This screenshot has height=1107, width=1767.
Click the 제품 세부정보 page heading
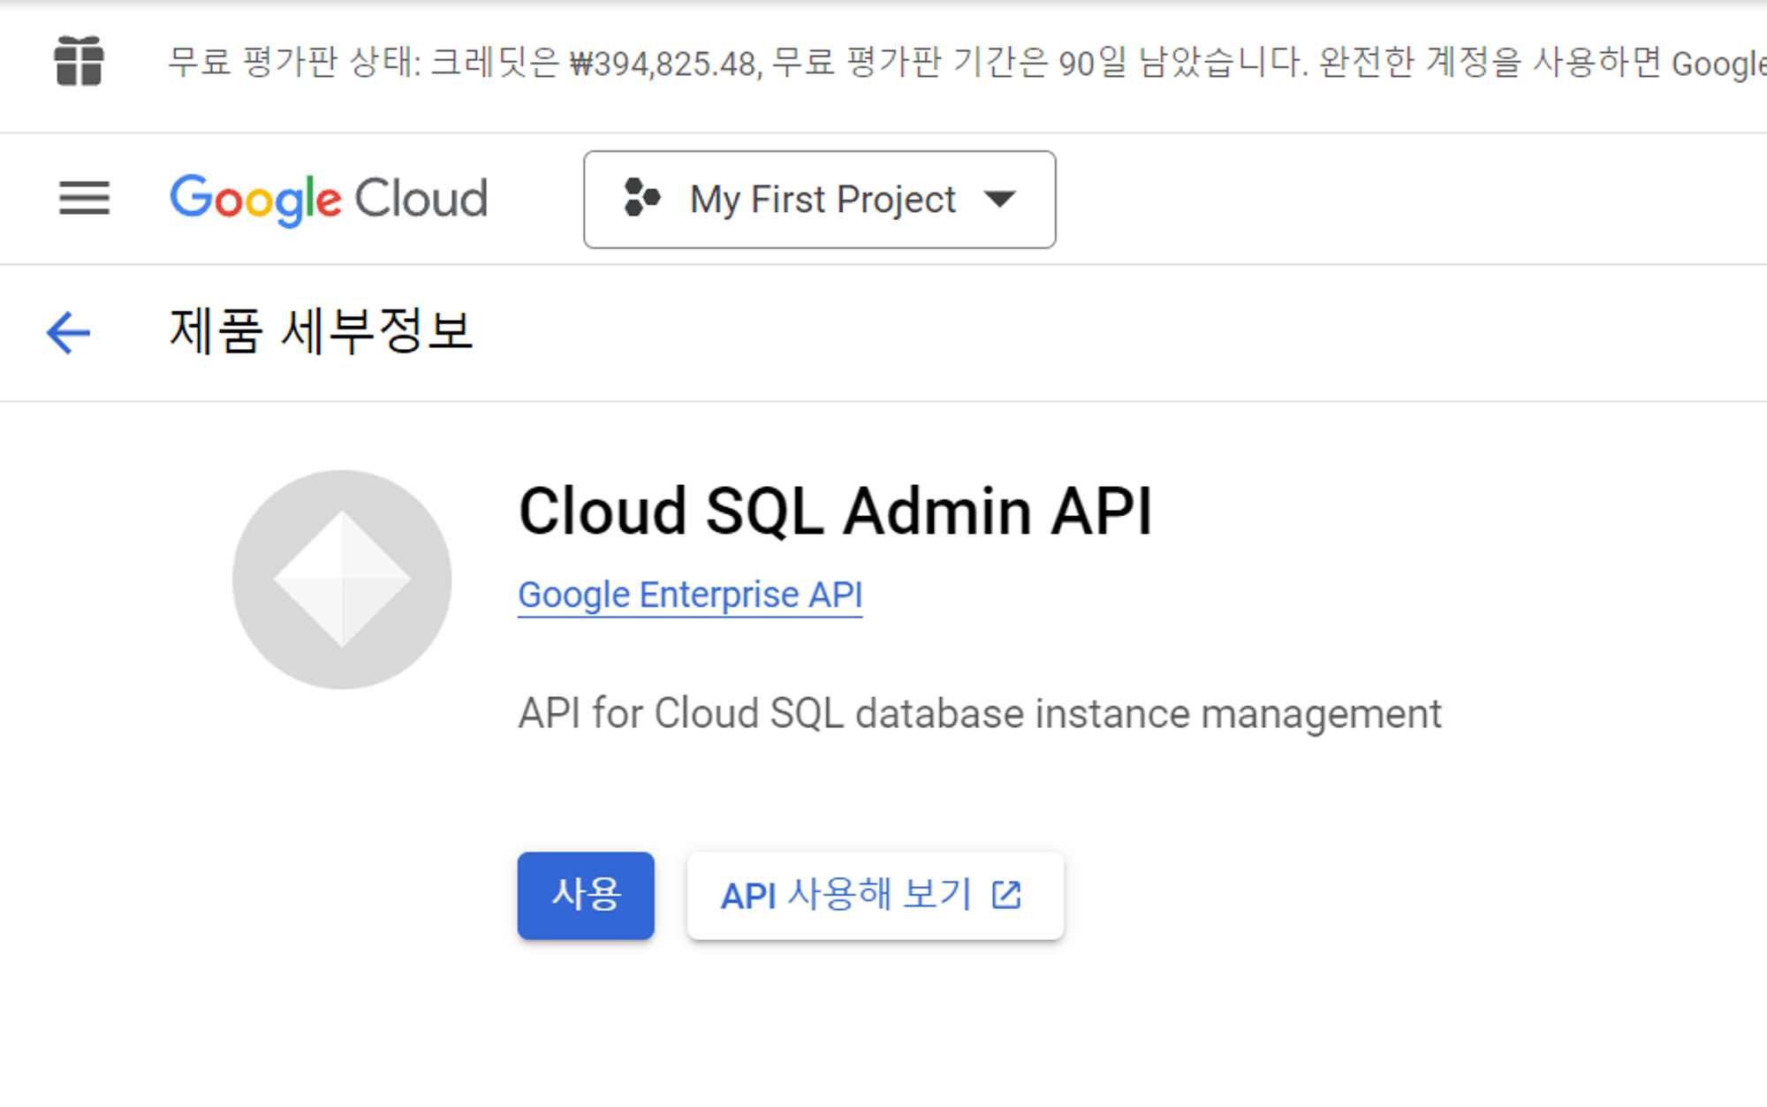coord(321,331)
